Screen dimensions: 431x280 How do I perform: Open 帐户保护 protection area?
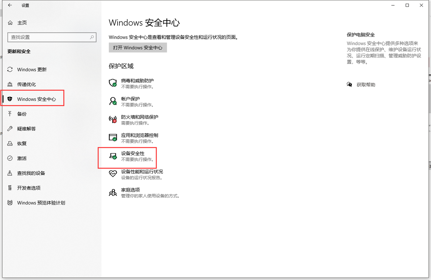coord(131,101)
